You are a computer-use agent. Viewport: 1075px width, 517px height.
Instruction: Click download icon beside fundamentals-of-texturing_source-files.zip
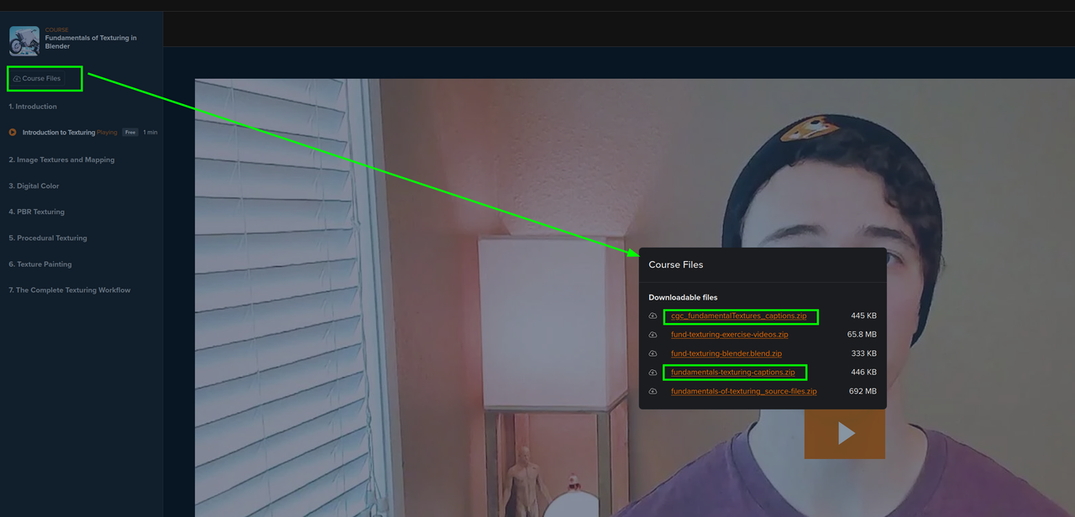pos(653,391)
